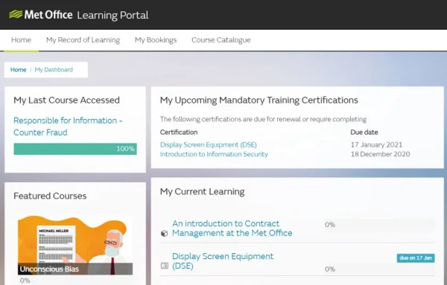Click the Home breadcrumb link

point(18,70)
